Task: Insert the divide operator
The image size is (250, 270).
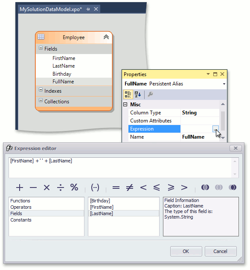Action: (61, 188)
